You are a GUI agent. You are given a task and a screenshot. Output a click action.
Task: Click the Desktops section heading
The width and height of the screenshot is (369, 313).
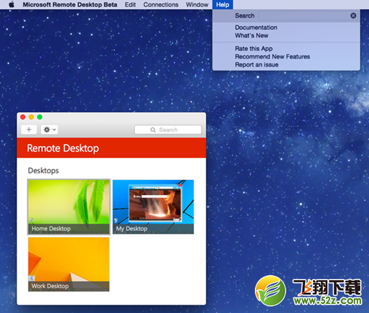[x=43, y=170]
